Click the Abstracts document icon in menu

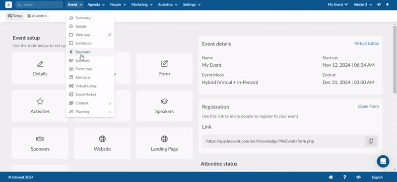pos(71,78)
